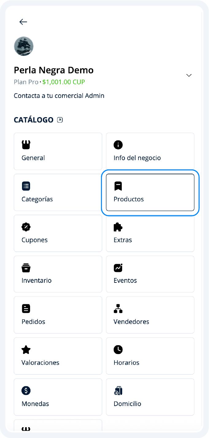Click the Monedas dollar icon
The image size is (209, 438).
26,390
